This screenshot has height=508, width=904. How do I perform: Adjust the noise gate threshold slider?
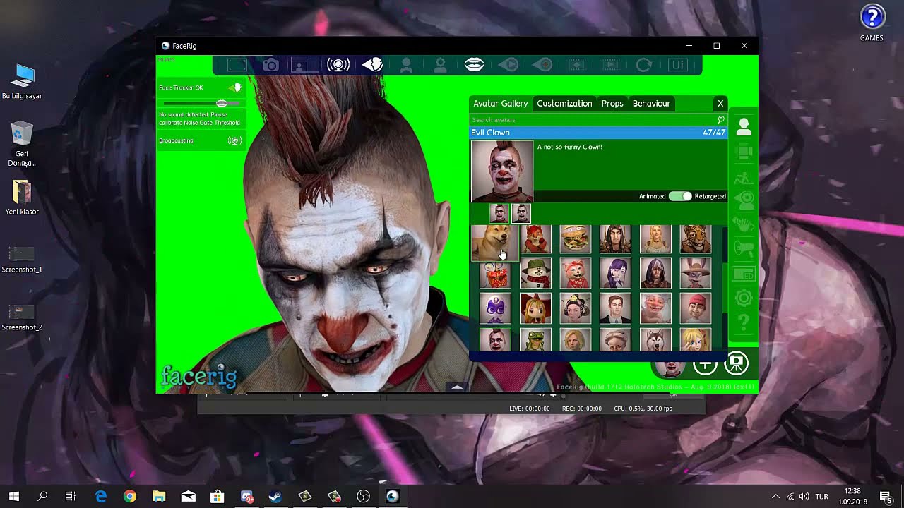coord(221,104)
